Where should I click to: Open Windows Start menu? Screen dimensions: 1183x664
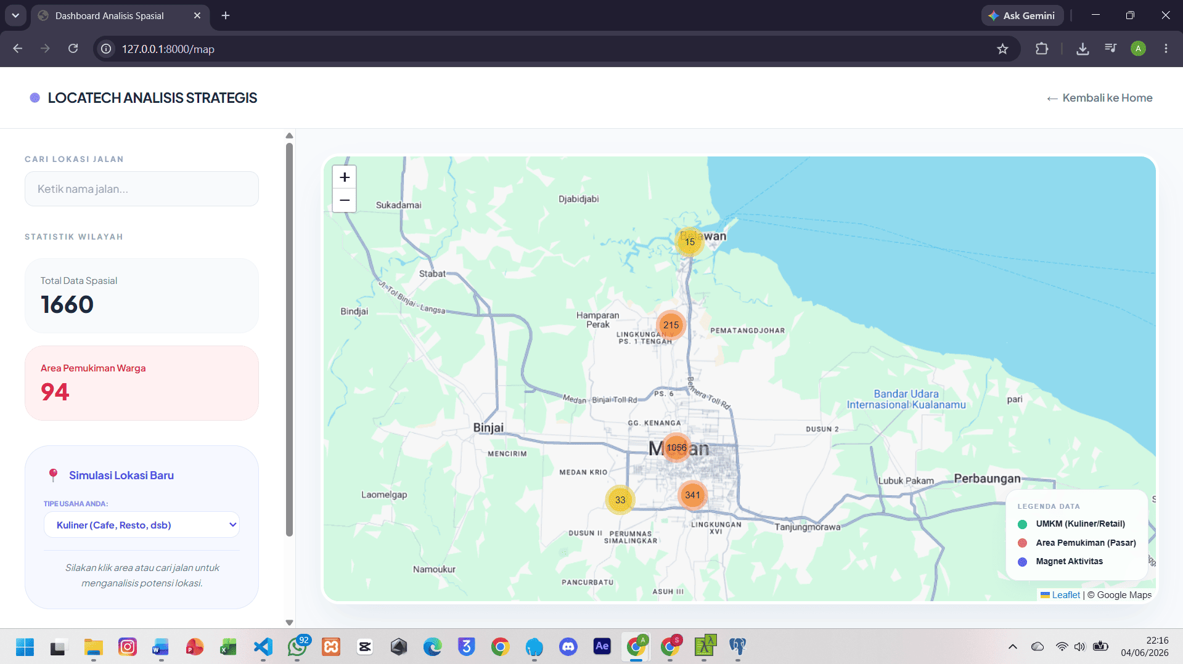point(25,647)
